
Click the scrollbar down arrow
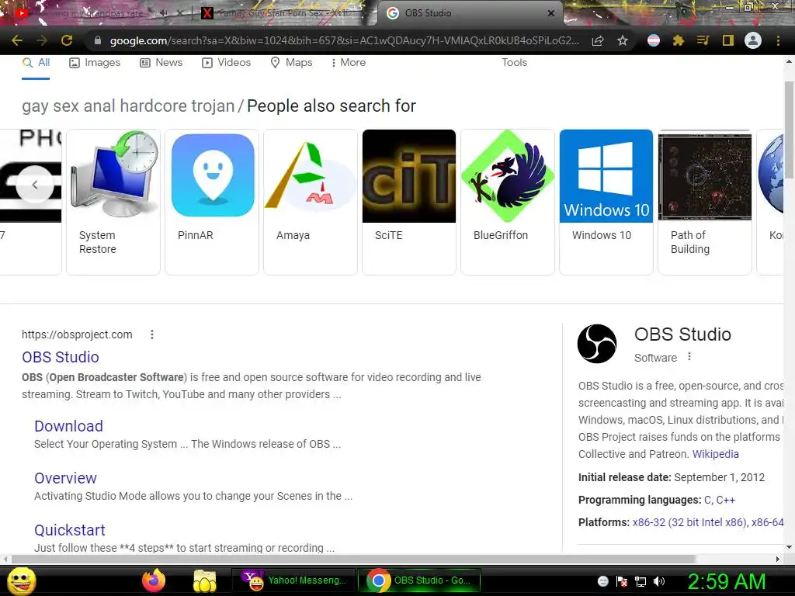tap(789, 547)
